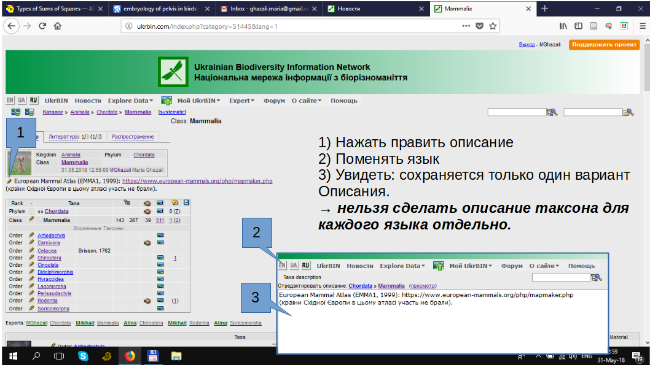This screenshot has height=365, width=650.
Task: Click the Save to Pocket icon in address bar
Action: coord(480,26)
